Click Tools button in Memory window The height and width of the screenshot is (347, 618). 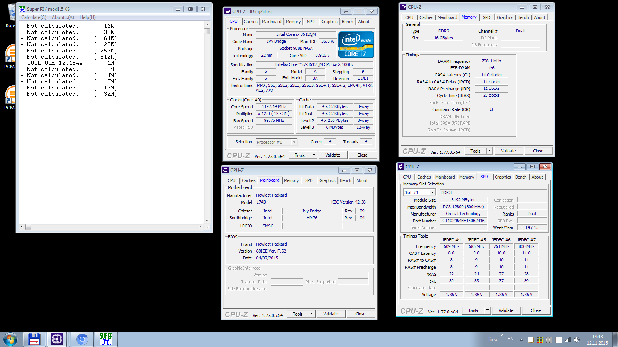(475, 151)
